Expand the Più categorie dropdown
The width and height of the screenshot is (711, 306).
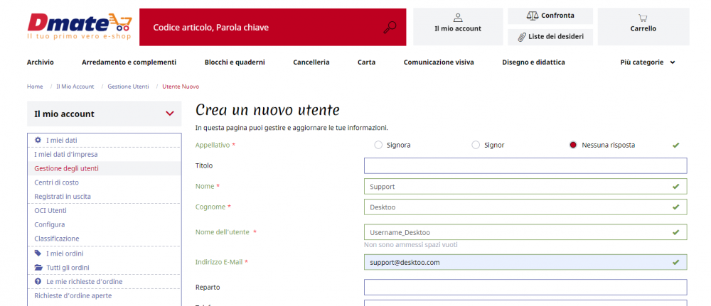coord(648,62)
